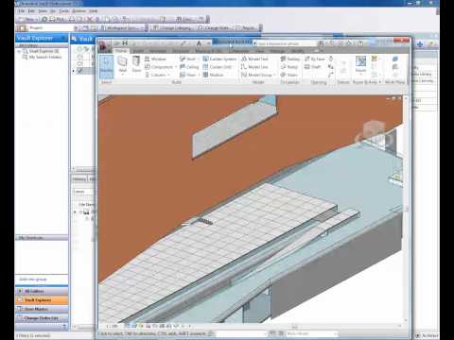Open the Help menu in Vault

point(93,11)
